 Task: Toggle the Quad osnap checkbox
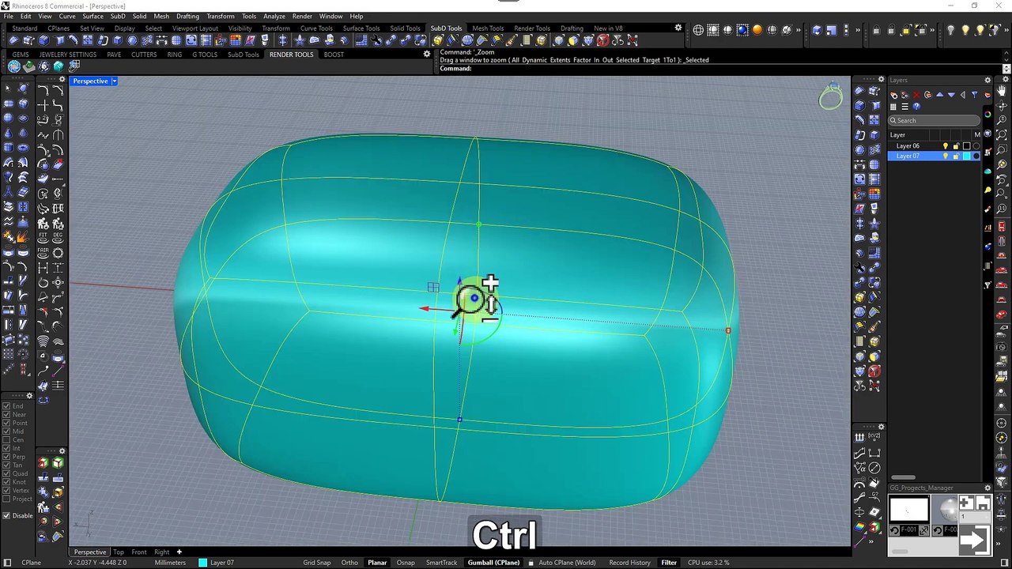pos(6,473)
